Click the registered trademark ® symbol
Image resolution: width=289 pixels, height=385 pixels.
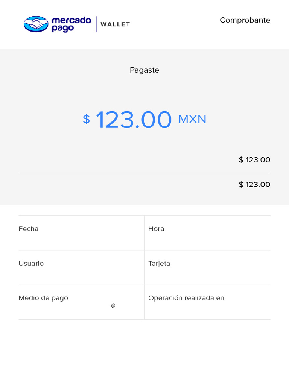pos(113,306)
